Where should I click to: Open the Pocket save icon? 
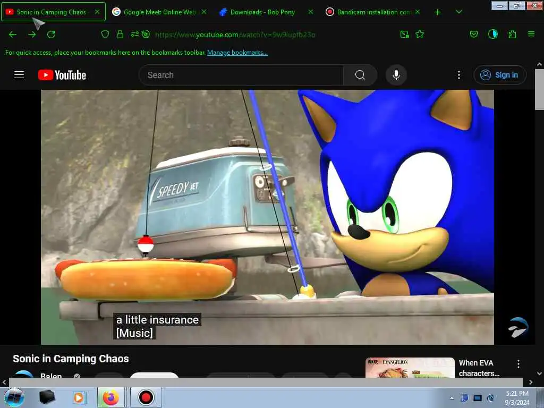(473, 34)
